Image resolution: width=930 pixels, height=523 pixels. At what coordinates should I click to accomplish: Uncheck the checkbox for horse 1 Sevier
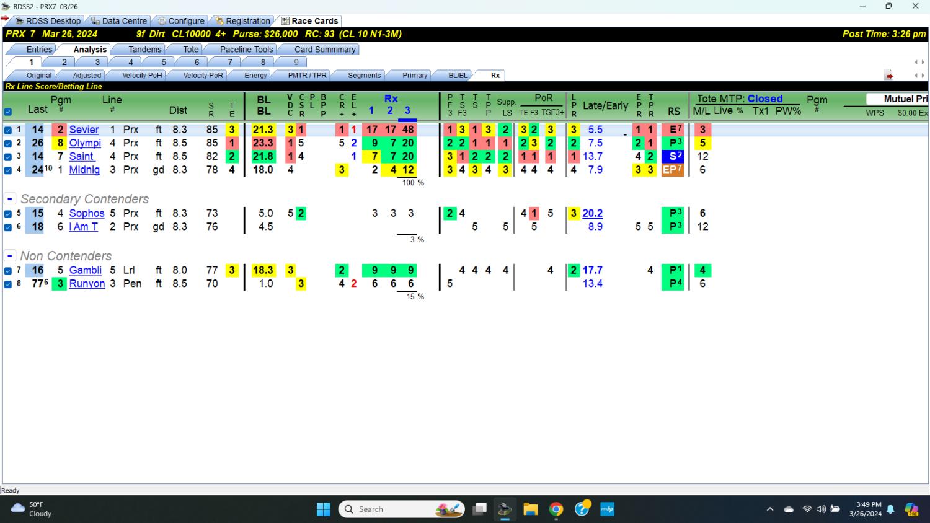coord(8,130)
